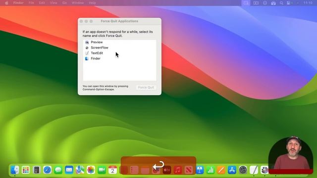Launch Keynote from the Dock
This screenshot has height=178, width=317.
(200, 170)
